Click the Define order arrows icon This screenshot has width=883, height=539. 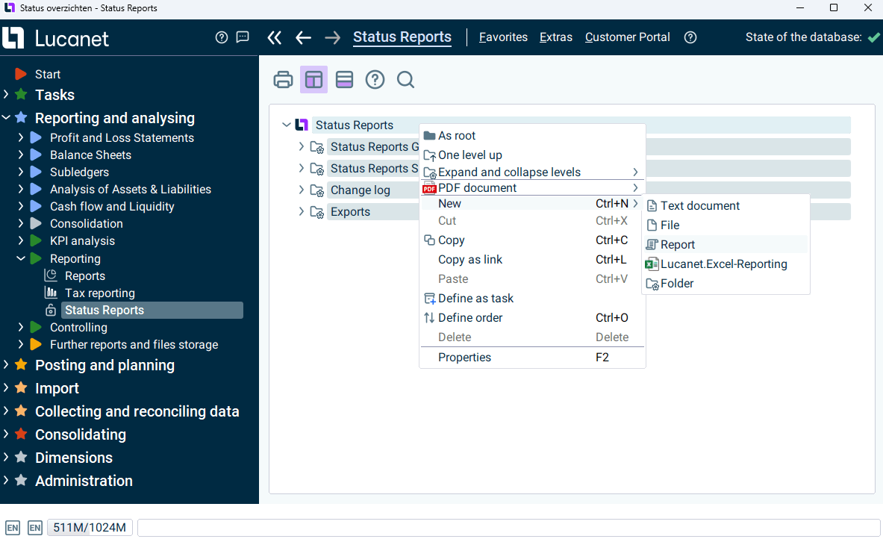pos(429,318)
